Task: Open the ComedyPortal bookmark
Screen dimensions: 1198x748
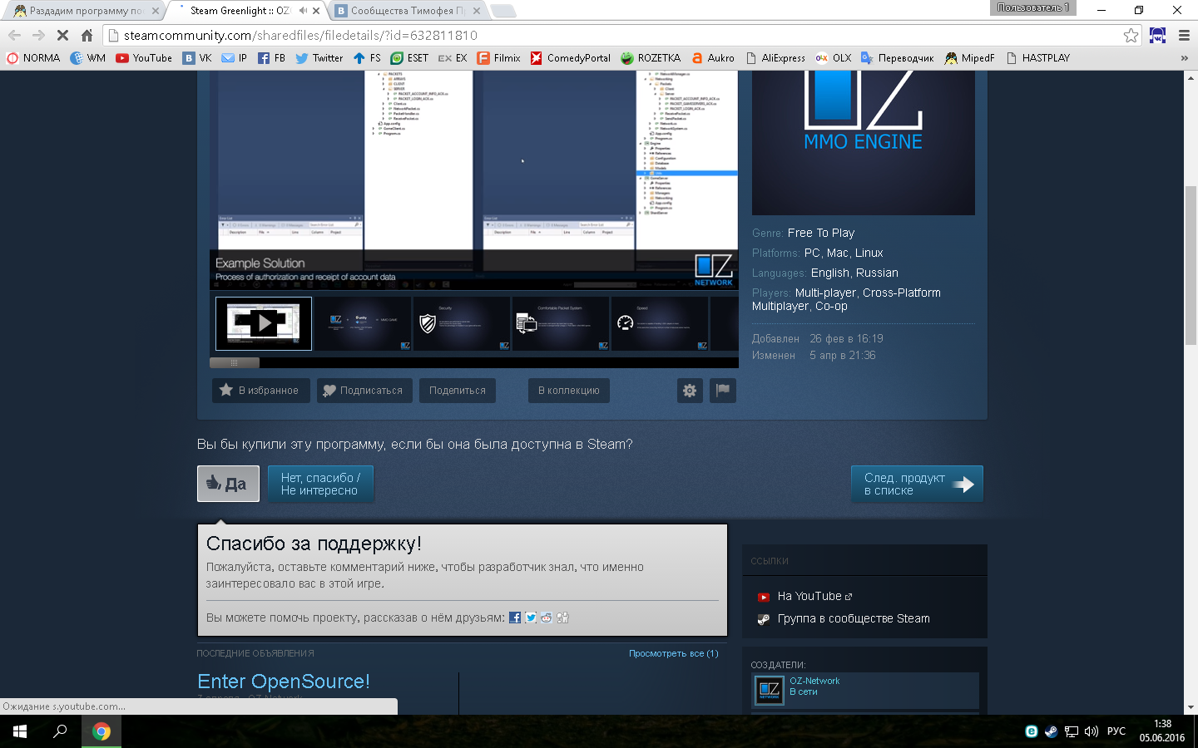Action: 571,58
